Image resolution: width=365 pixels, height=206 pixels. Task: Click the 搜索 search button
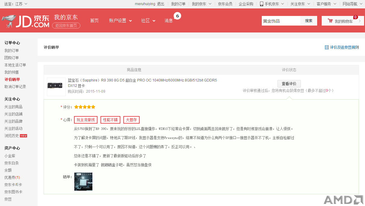point(309,21)
